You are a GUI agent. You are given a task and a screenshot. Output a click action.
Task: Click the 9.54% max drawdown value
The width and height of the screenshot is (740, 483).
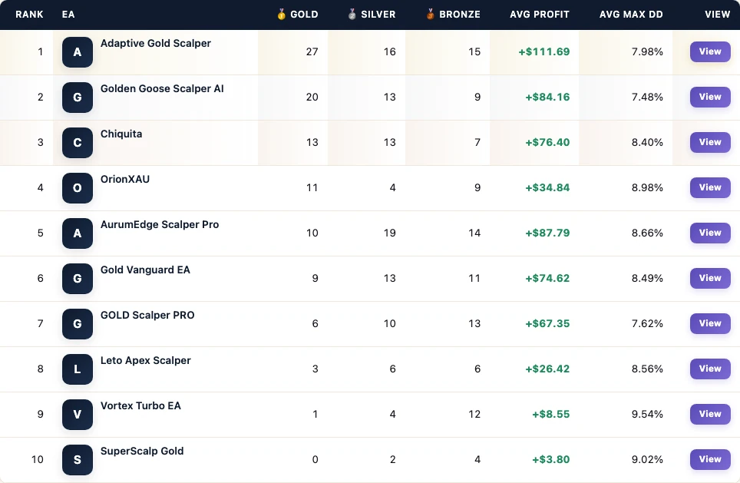pos(647,415)
